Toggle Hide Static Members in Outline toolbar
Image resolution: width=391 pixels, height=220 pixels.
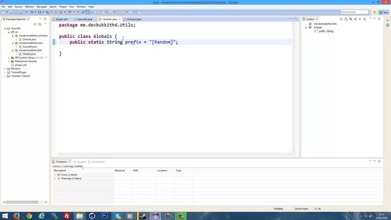355,19
